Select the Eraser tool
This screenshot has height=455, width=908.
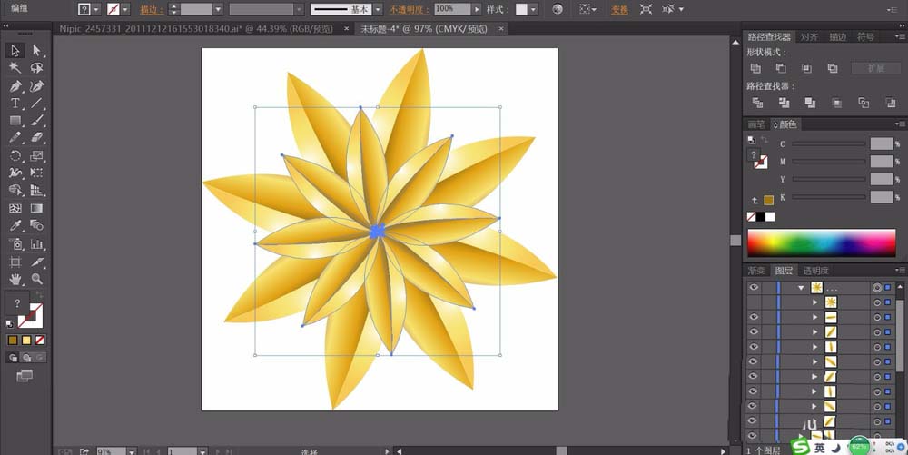click(36, 138)
